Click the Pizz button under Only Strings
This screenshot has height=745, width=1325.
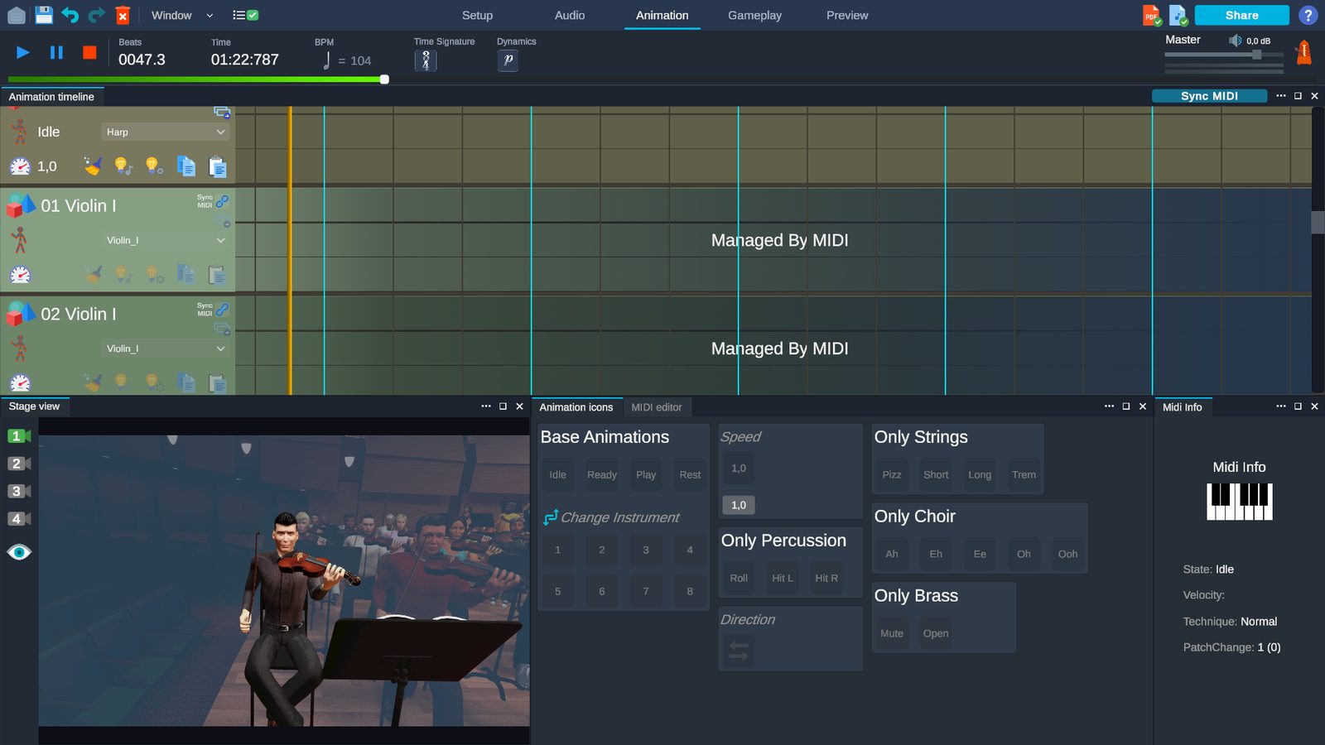tap(892, 474)
